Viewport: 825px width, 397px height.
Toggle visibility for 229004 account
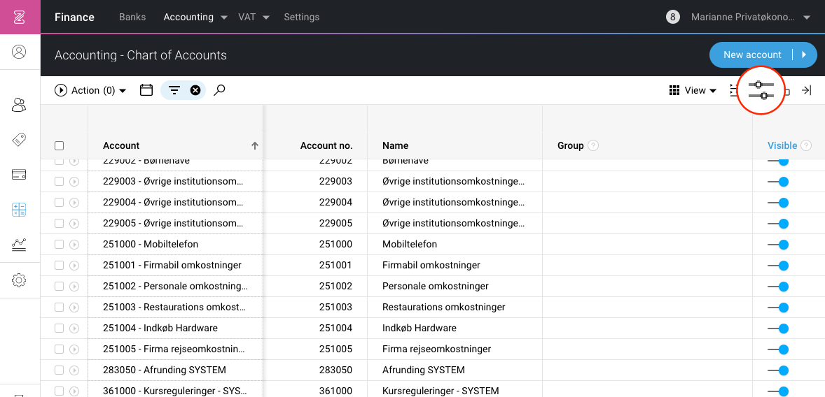tap(778, 203)
